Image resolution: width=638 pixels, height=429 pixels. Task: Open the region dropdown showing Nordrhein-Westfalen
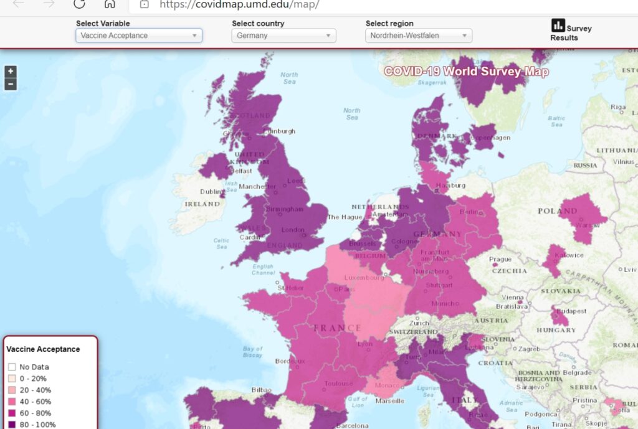[418, 35]
